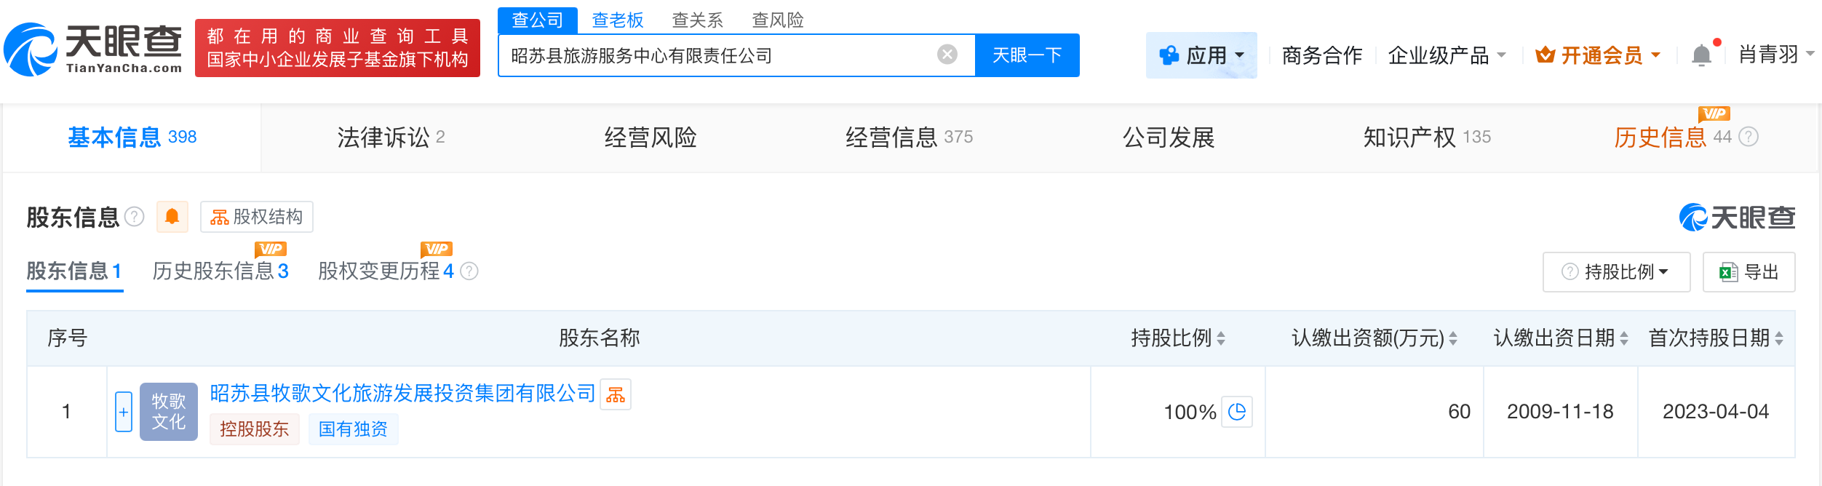Open the 持股比例 dropdown

click(x=1616, y=272)
